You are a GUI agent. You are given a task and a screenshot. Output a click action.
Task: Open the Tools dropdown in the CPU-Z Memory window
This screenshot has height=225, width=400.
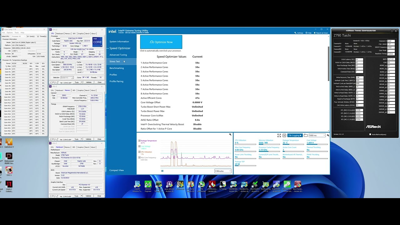(77, 139)
